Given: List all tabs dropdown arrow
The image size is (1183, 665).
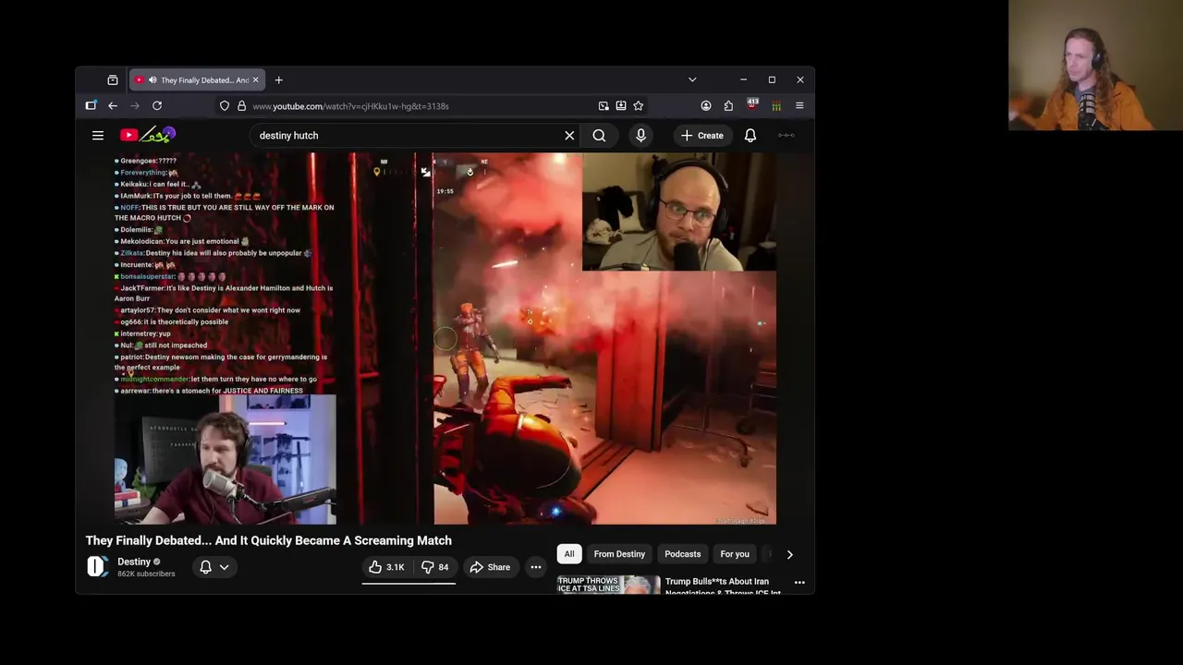Looking at the screenshot, I should (692, 80).
